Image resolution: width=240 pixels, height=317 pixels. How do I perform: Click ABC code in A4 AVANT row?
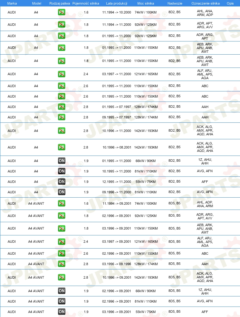point(205,253)
